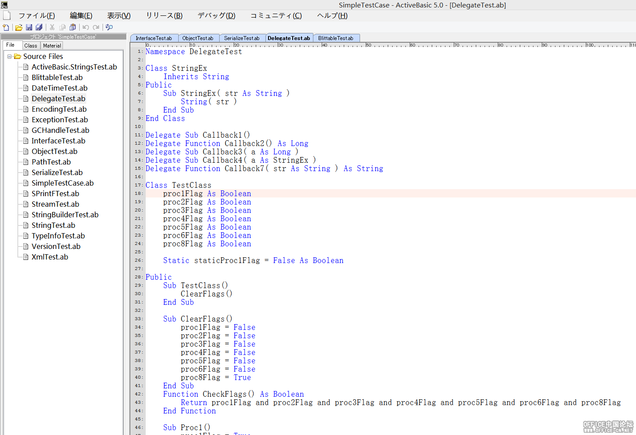
Task: Click line number 18 in the gutter
Action: [138, 194]
